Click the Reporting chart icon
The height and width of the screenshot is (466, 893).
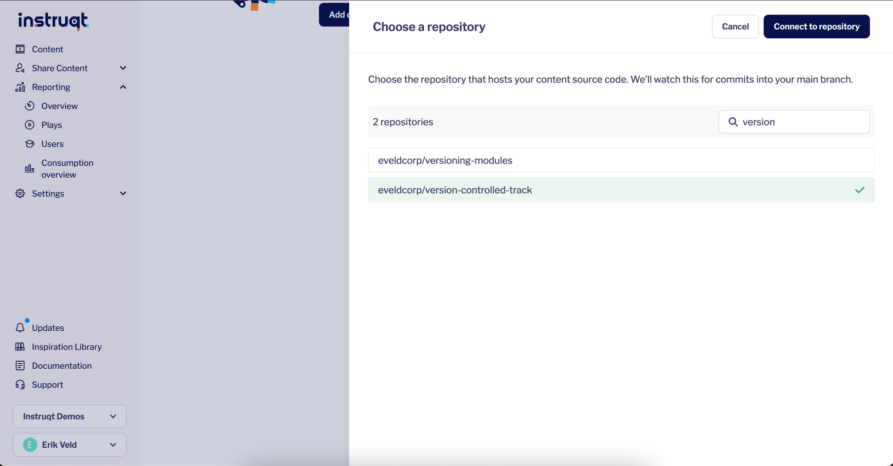[20, 87]
